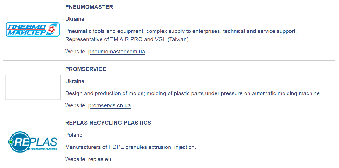Click the Replas Recycling Plastics logo
The width and height of the screenshot is (339, 168).
click(x=32, y=142)
